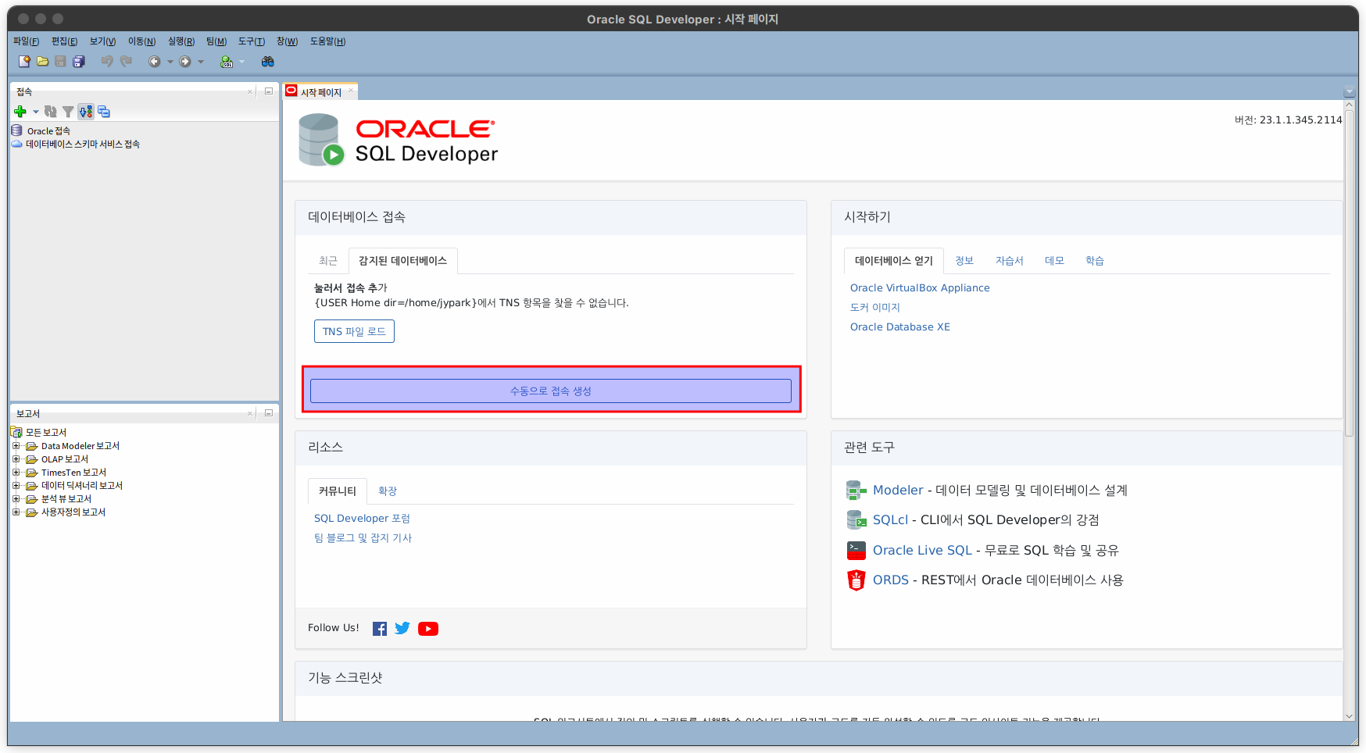Click the TNS 파일 로드 button
This screenshot has height=753, width=1366.
[x=354, y=331]
